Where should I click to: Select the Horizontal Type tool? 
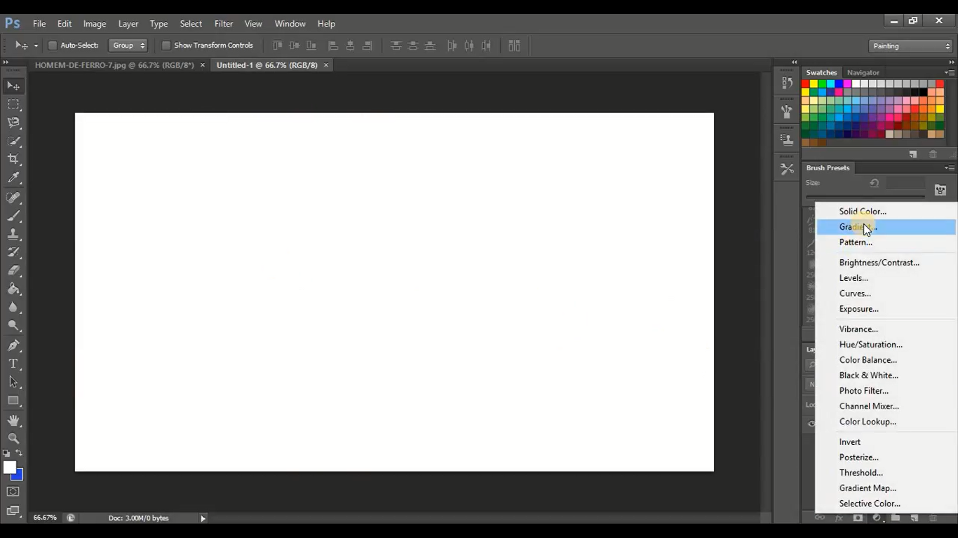coord(13,364)
